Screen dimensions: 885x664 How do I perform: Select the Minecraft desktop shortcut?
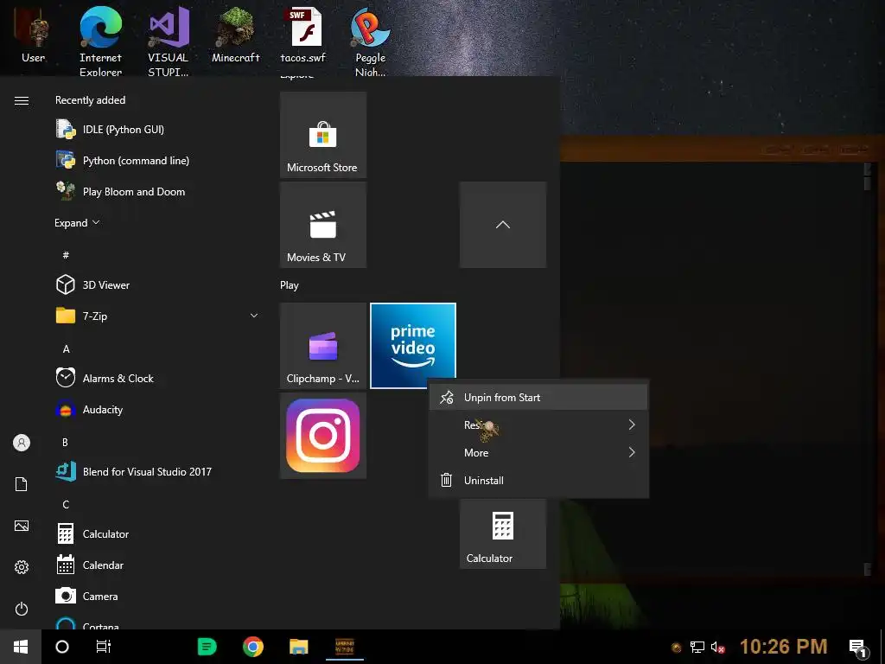click(x=235, y=35)
